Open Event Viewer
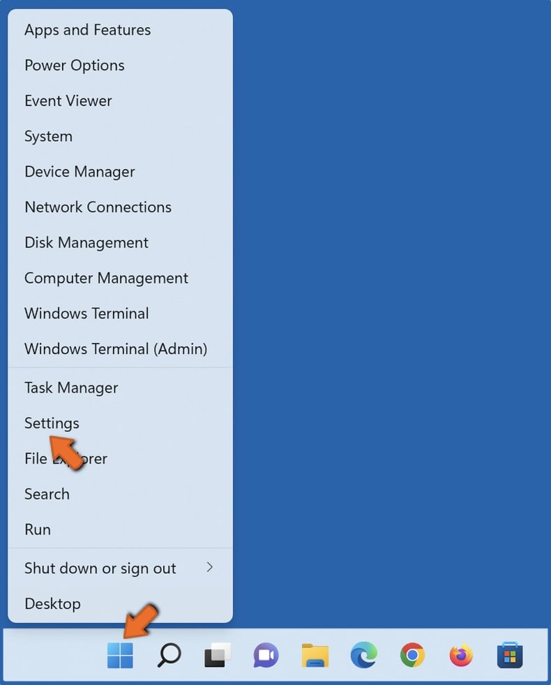The image size is (551, 685). [x=68, y=101]
